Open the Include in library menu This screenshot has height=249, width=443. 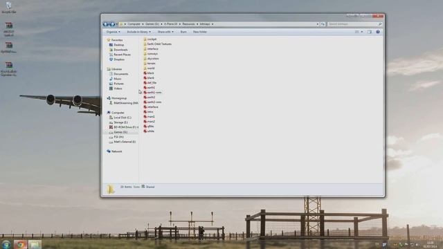point(138,32)
